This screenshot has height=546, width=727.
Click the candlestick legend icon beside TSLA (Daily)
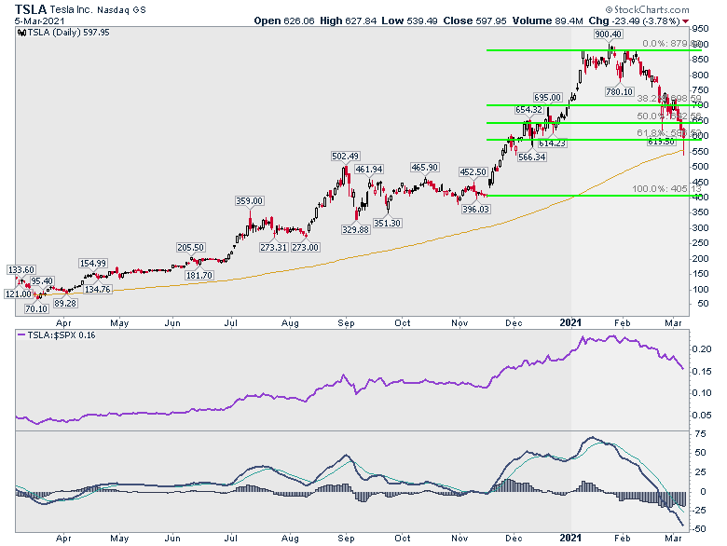coord(21,33)
